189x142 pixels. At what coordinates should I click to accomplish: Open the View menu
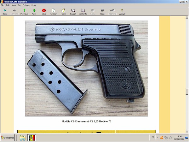pyautogui.click(x=14, y=5)
